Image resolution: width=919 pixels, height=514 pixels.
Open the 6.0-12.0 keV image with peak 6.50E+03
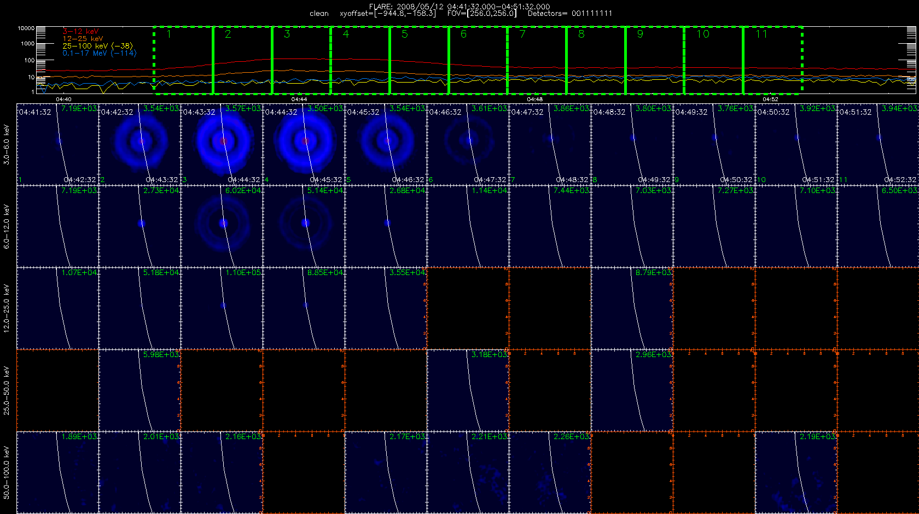coord(878,226)
